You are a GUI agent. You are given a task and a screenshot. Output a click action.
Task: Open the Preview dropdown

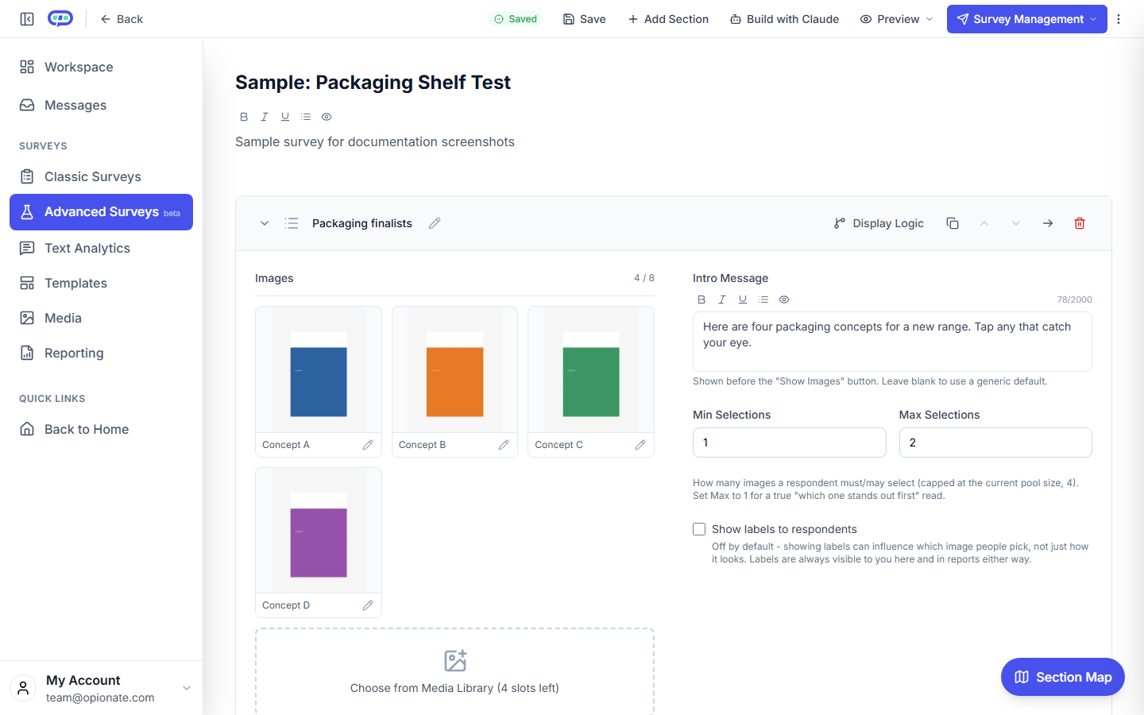(x=896, y=19)
